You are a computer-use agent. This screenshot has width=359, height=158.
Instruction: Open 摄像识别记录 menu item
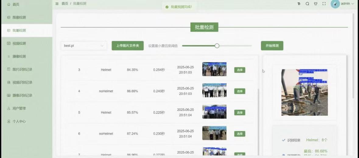coord(27,95)
